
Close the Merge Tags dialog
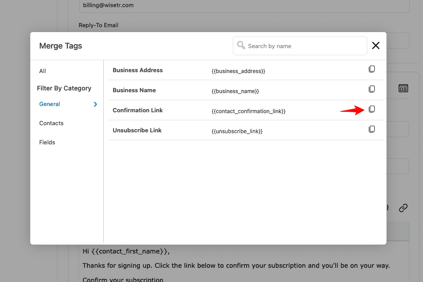[376, 45]
